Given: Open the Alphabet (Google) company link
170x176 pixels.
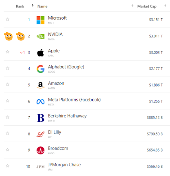Looking at the screenshot, I should tap(66, 67).
